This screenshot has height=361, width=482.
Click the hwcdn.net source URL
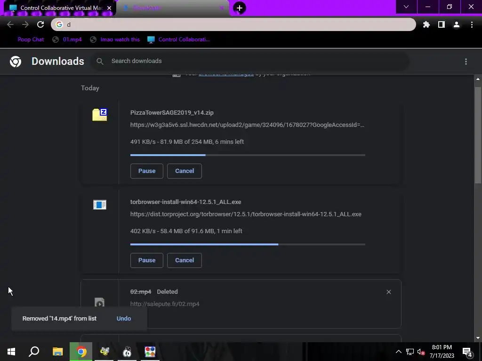coord(247,125)
